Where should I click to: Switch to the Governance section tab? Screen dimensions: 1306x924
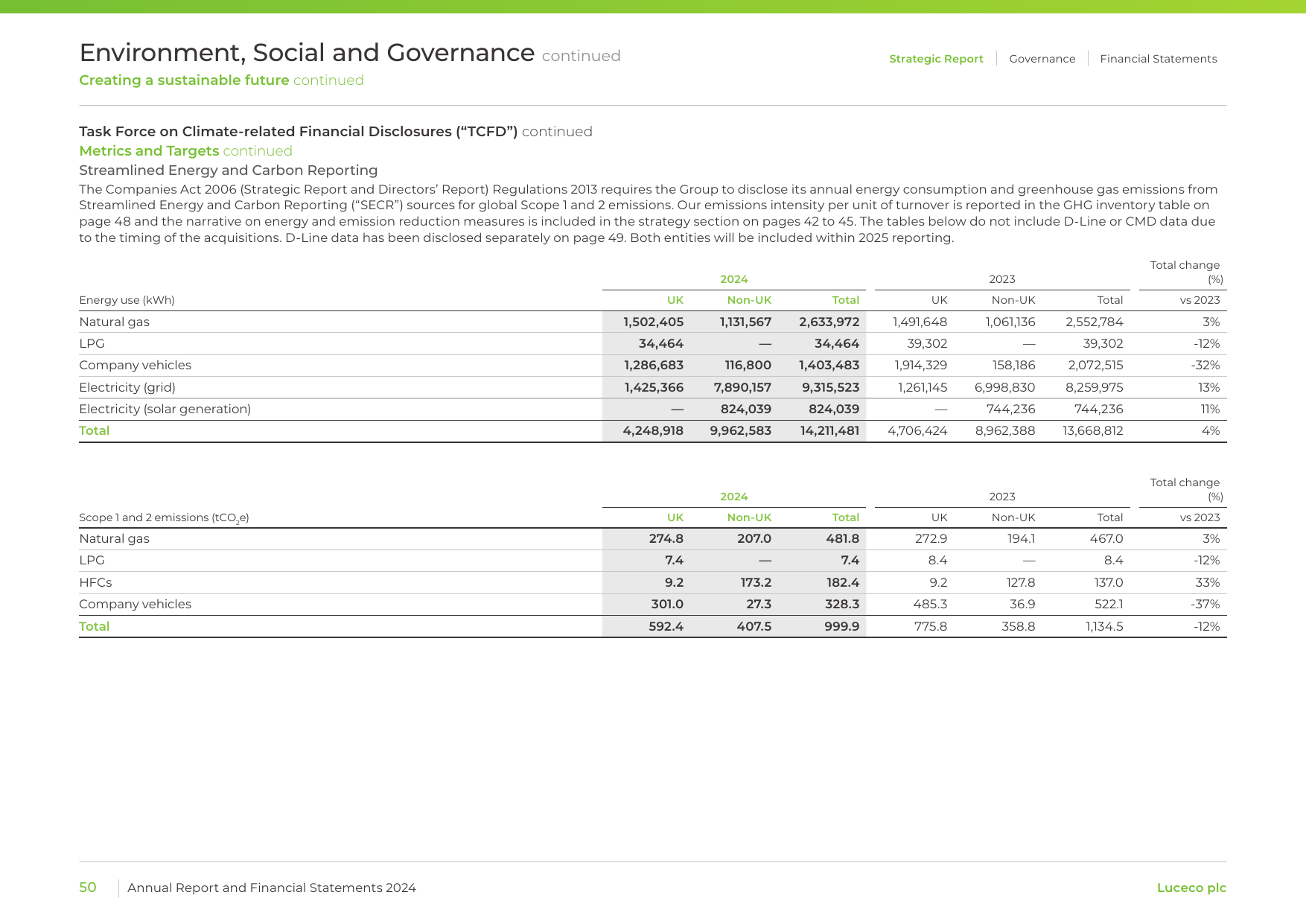click(x=1042, y=59)
